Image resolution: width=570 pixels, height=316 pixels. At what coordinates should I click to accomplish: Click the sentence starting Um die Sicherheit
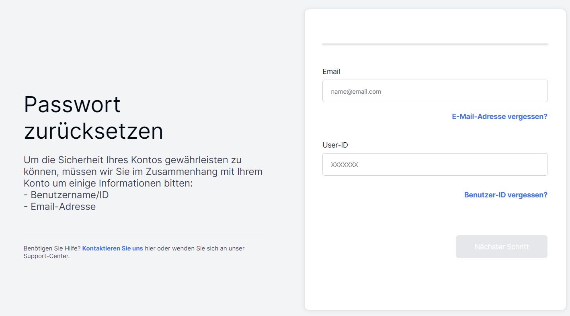143,172
